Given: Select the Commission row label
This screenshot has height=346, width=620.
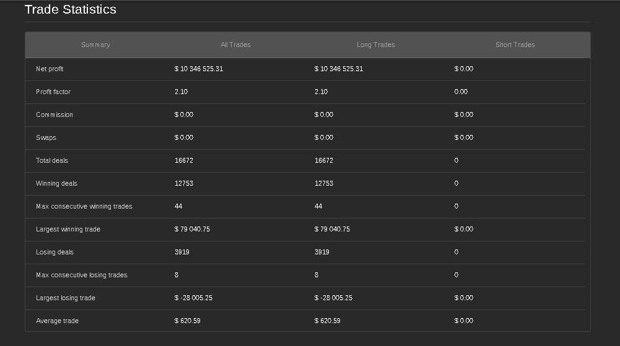Looking at the screenshot, I should pos(55,115).
